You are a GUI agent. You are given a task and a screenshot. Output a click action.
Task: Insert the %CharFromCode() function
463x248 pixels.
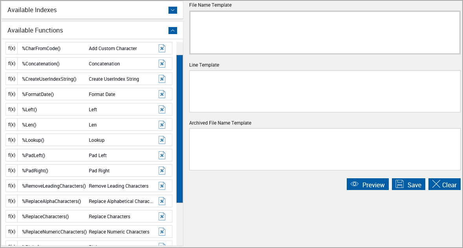tap(162, 48)
